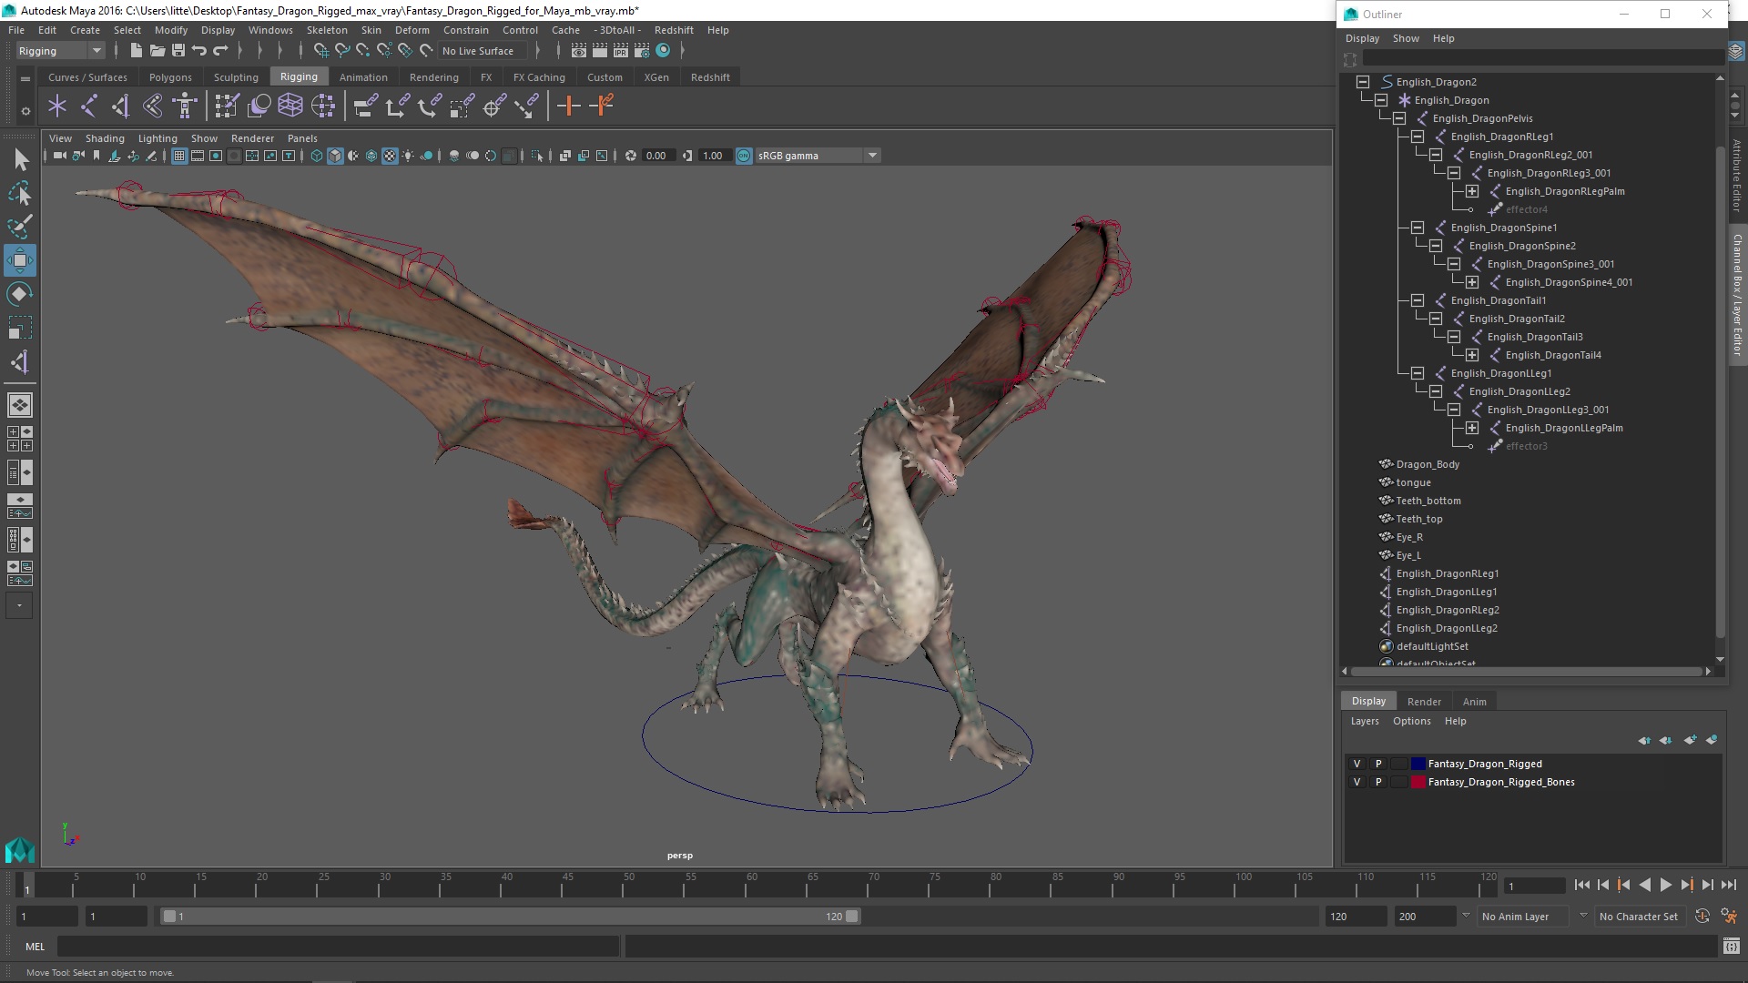The width and height of the screenshot is (1748, 983).
Task: Click the range slider end handle at 120
Action: point(852,917)
